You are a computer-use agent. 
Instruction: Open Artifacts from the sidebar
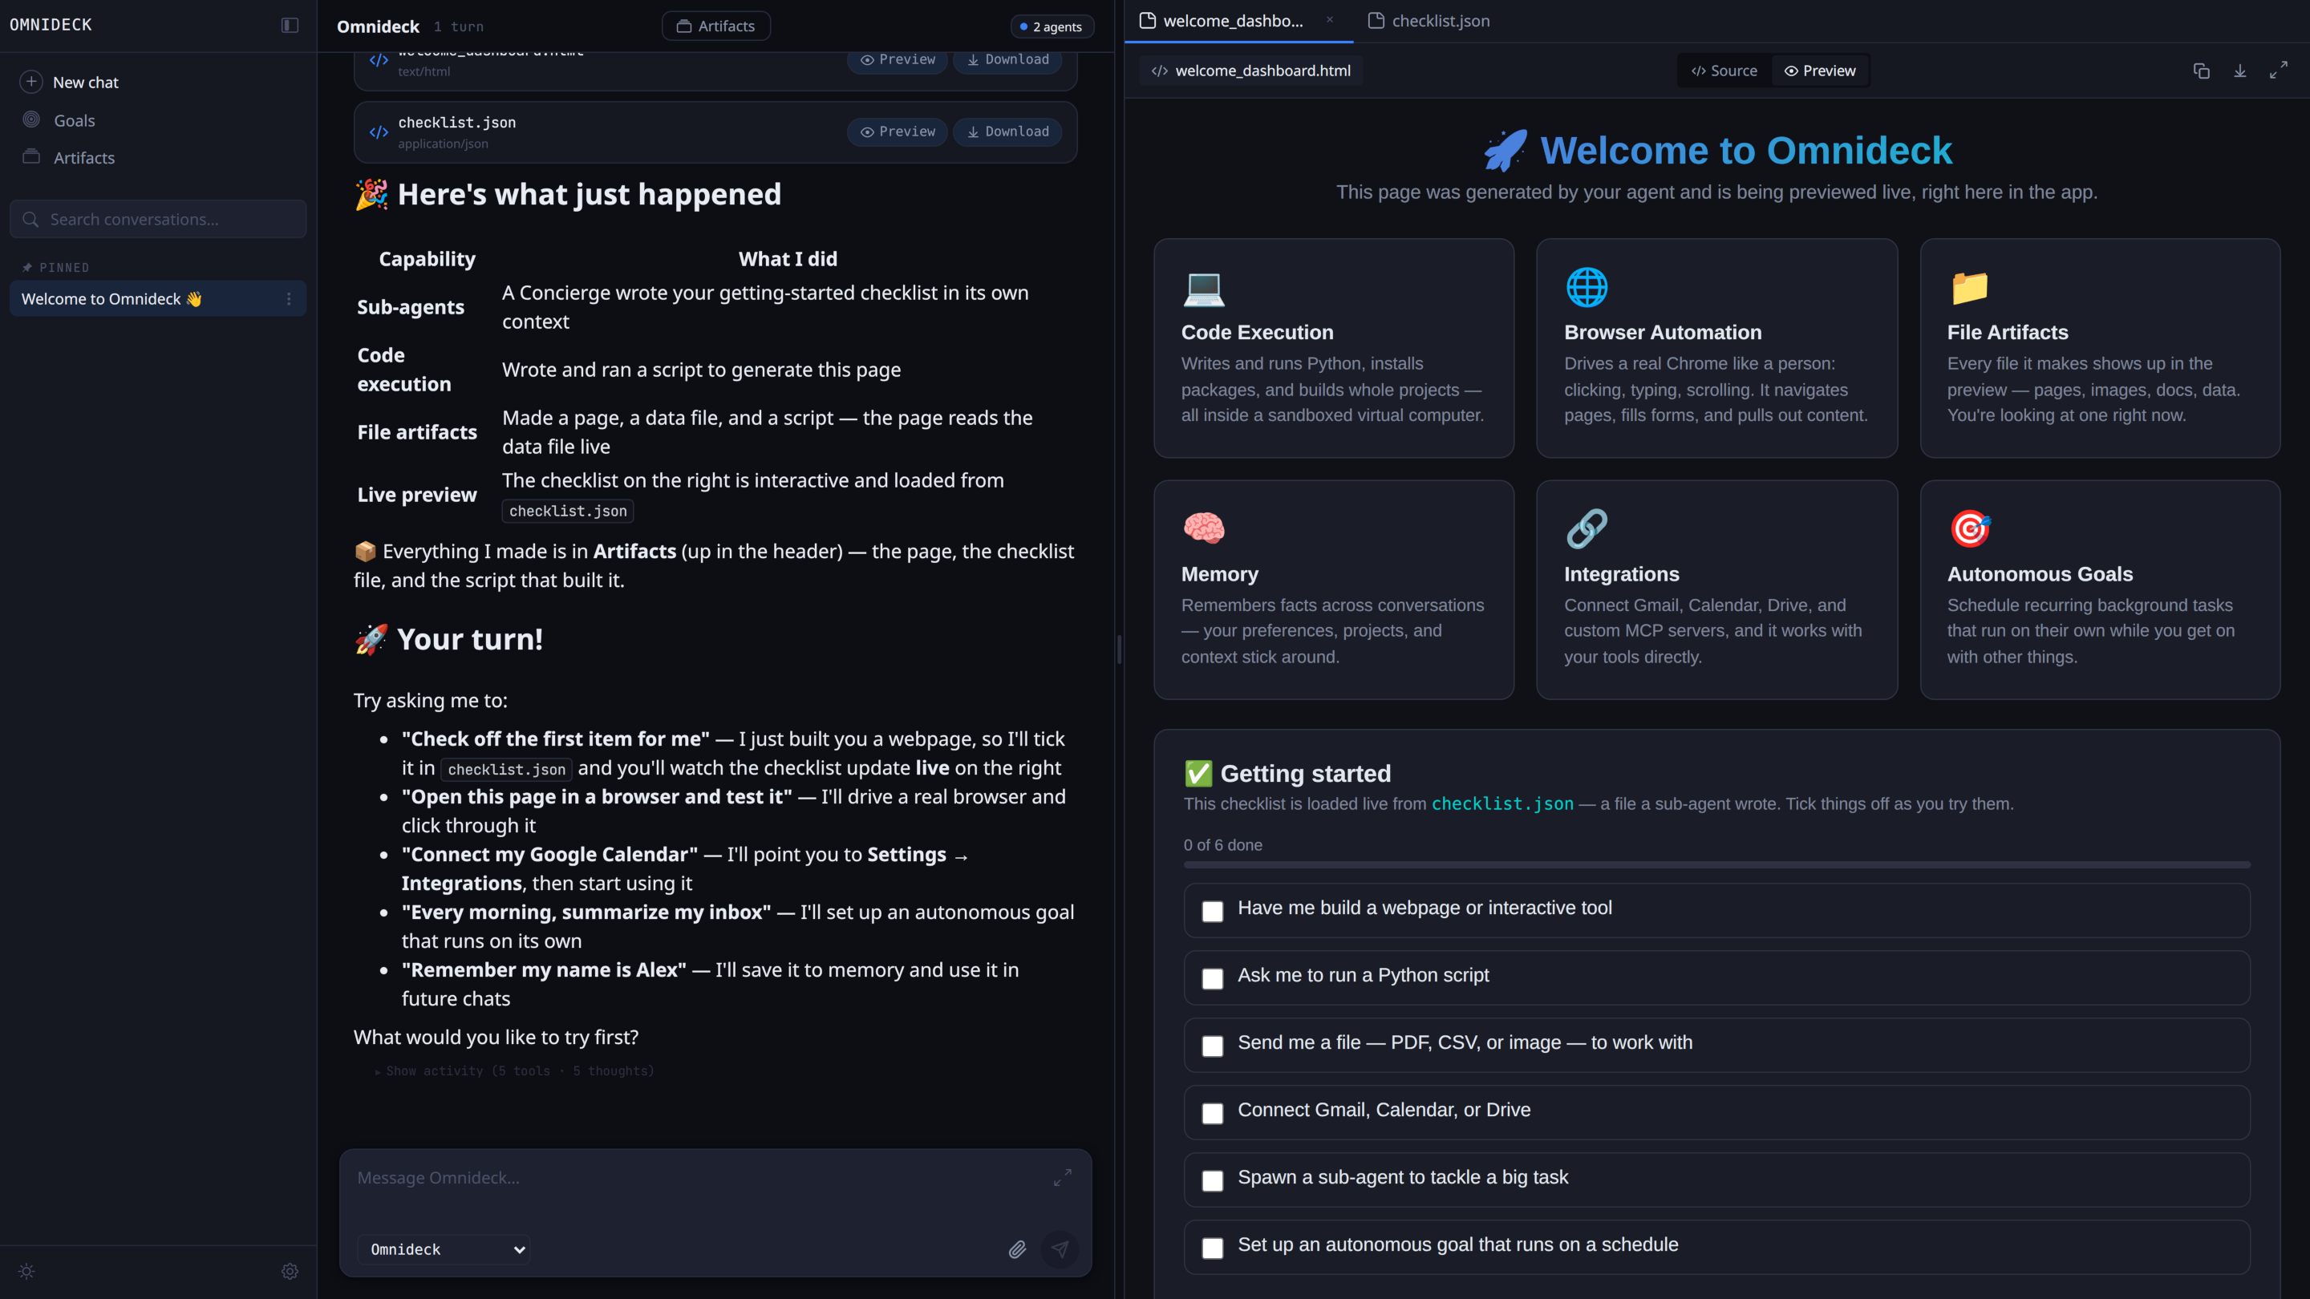pos(83,158)
